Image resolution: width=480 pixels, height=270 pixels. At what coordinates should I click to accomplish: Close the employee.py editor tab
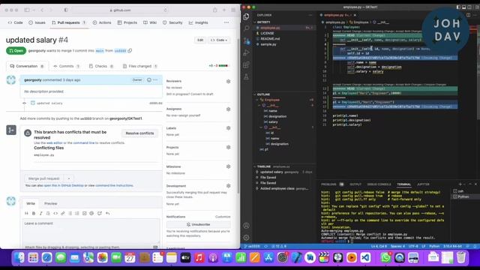(355, 15)
